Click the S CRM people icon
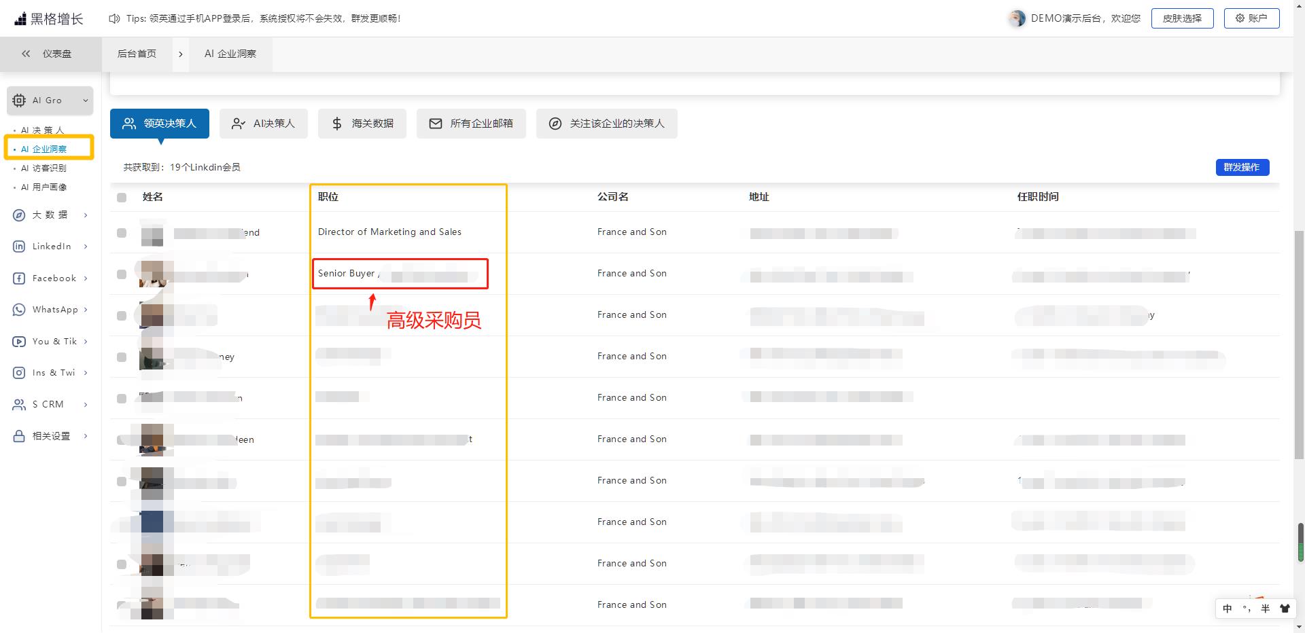The image size is (1305, 633). pyautogui.click(x=19, y=405)
